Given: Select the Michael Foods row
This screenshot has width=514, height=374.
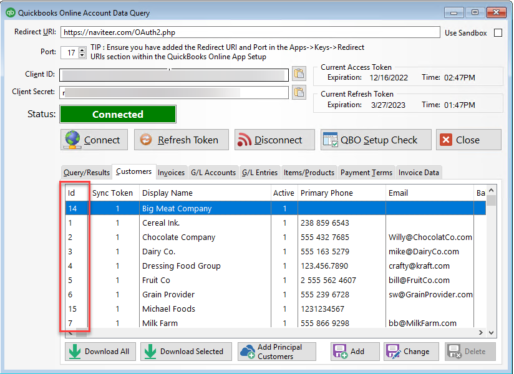Looking at the screenshot, I should click(275, 309).
